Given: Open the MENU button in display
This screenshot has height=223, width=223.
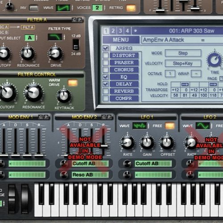Looking at the screenshot, I should (121, 40).
